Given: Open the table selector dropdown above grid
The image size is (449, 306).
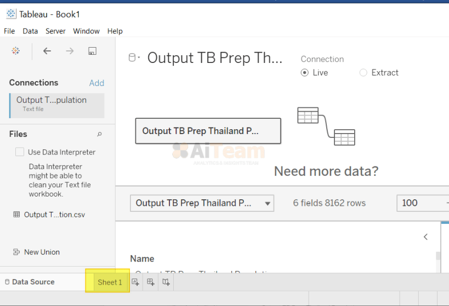Looking at the screenshot, I should [202, 203].
